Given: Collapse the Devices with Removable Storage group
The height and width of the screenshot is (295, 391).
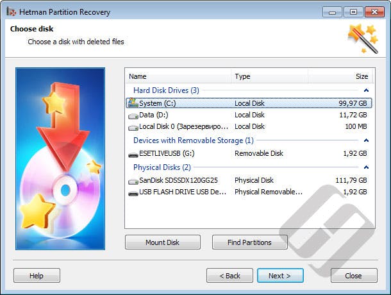Looking at the screenshot, I should tap(366, 140).
